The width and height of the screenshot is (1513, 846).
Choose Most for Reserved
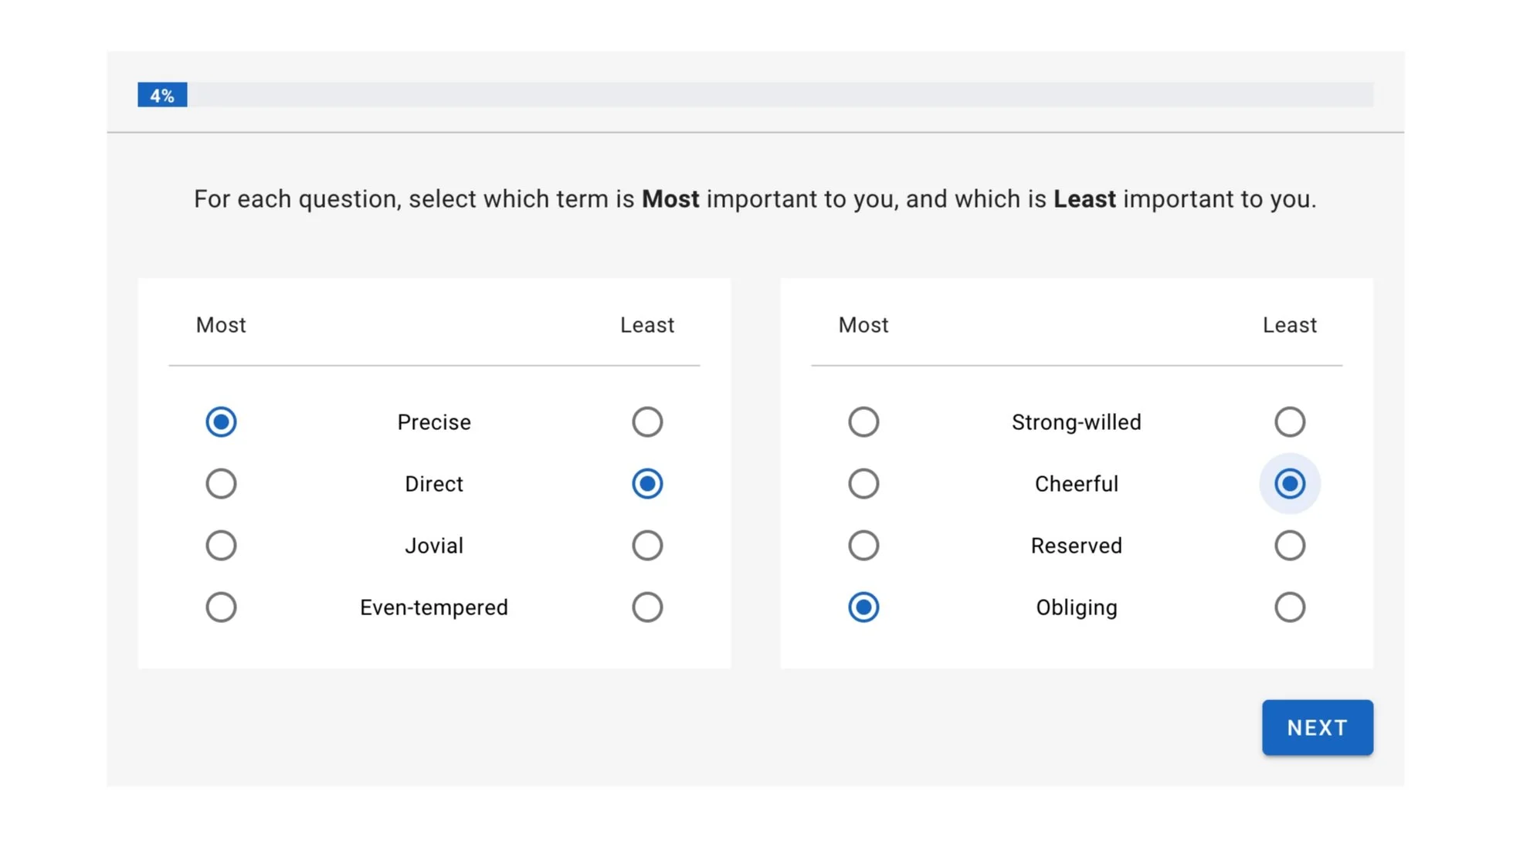(x=863, y=546)
